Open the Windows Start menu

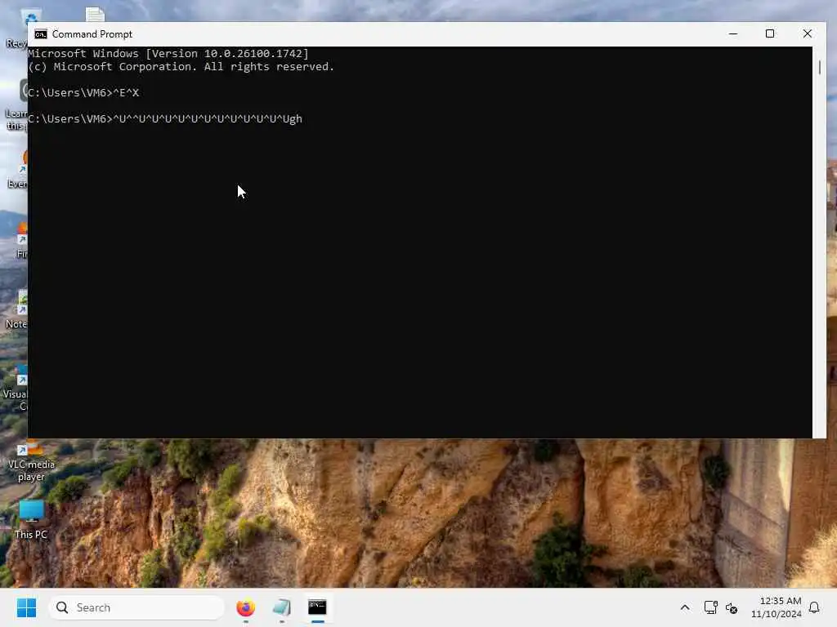click(x=26, y=607)
